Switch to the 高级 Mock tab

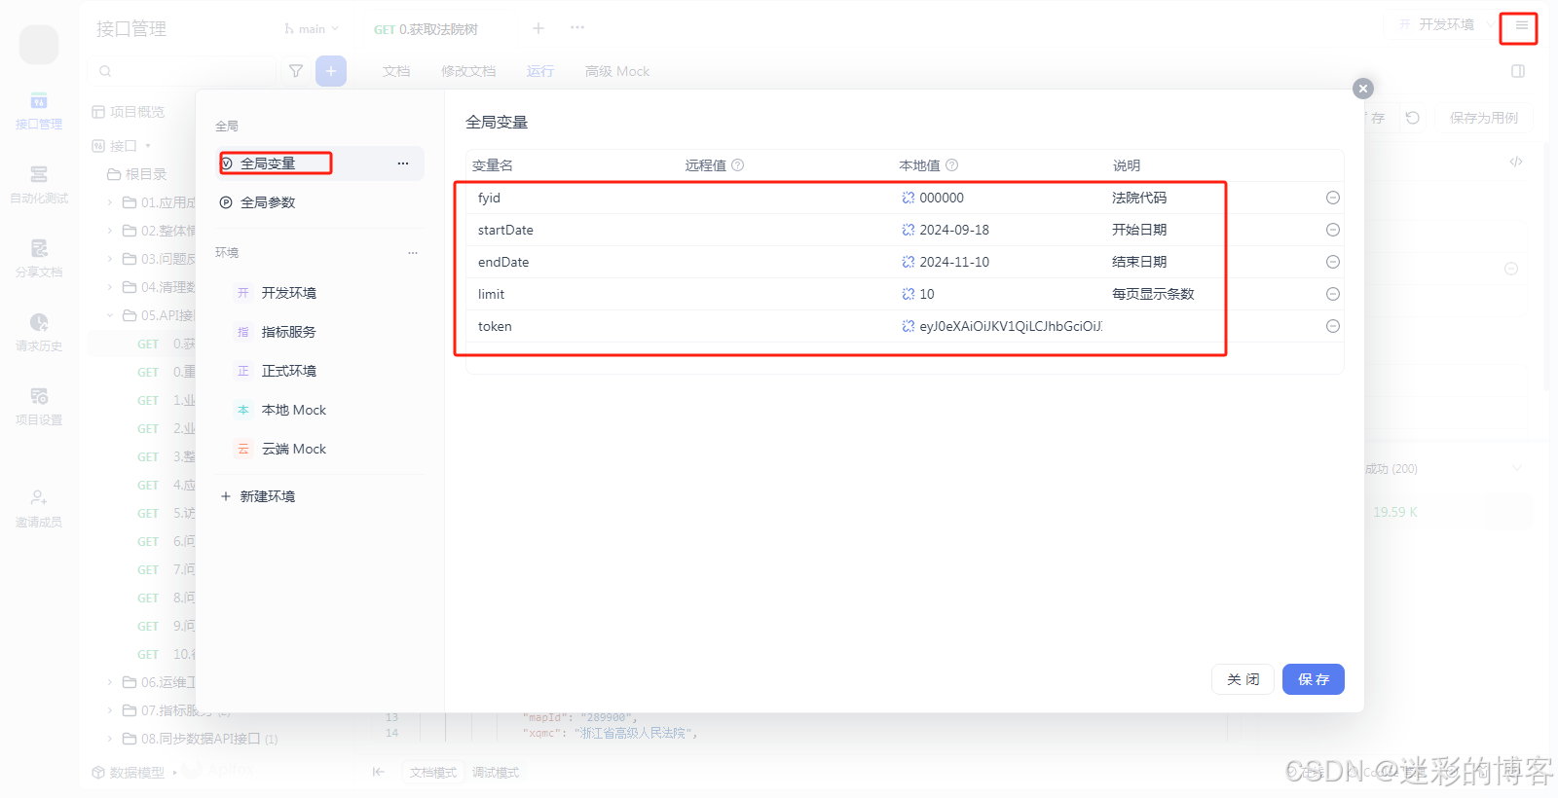pyautogui.click(x=617, y=71)
